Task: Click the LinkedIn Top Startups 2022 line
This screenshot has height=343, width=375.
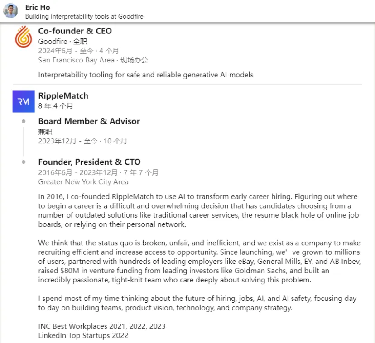Action: [x=83, y=336]
